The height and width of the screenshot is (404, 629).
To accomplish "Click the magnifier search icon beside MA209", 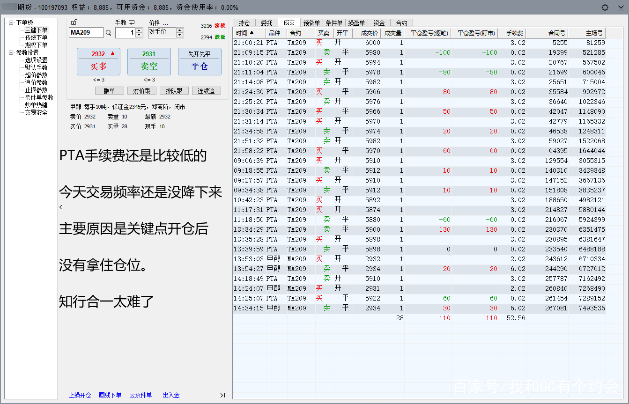I will (x=109, y=33).
